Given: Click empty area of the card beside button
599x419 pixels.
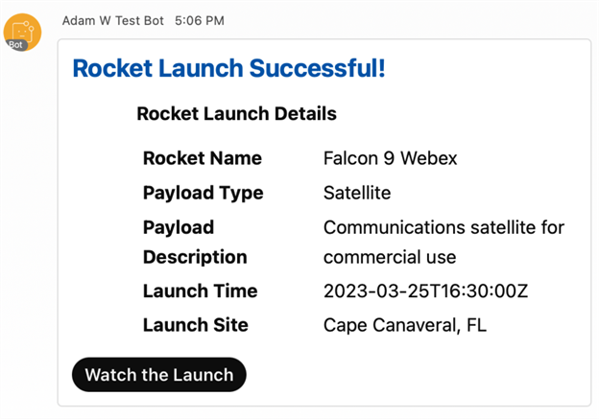Looking at the screenshot, I should [417, 374].
